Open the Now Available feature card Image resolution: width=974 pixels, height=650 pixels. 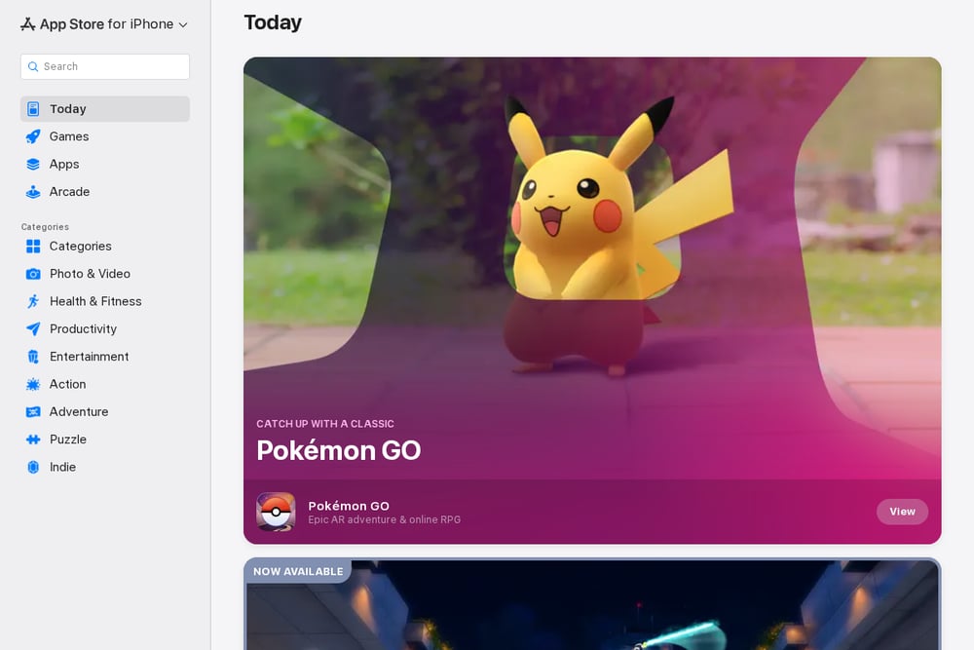coord(592,604)
